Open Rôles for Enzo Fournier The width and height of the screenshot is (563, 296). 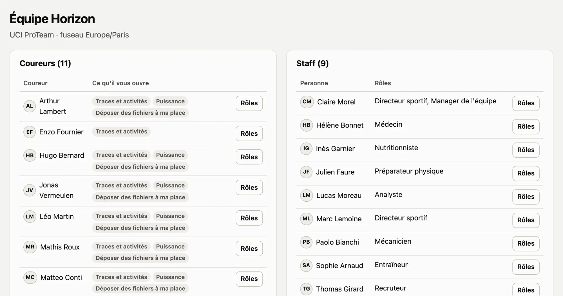[x=249, y=133]
